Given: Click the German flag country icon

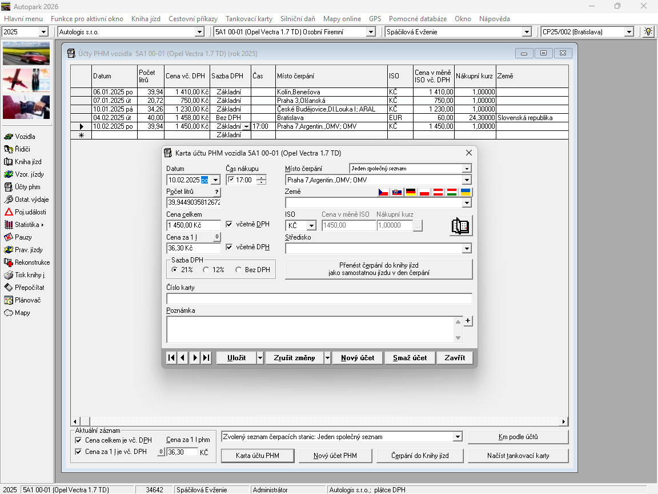Looking at the screenshot, I should 411,192.
